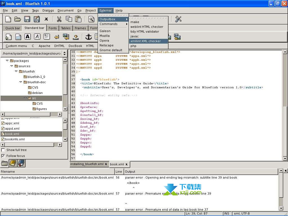Click the bold A icon
Image resolution: width=288 pixels, height=216 pixels.
point(28,37)
